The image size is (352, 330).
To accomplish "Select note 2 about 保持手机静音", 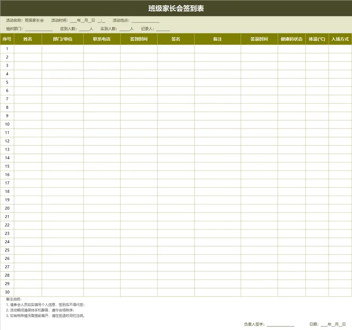I will click(40, 310).
